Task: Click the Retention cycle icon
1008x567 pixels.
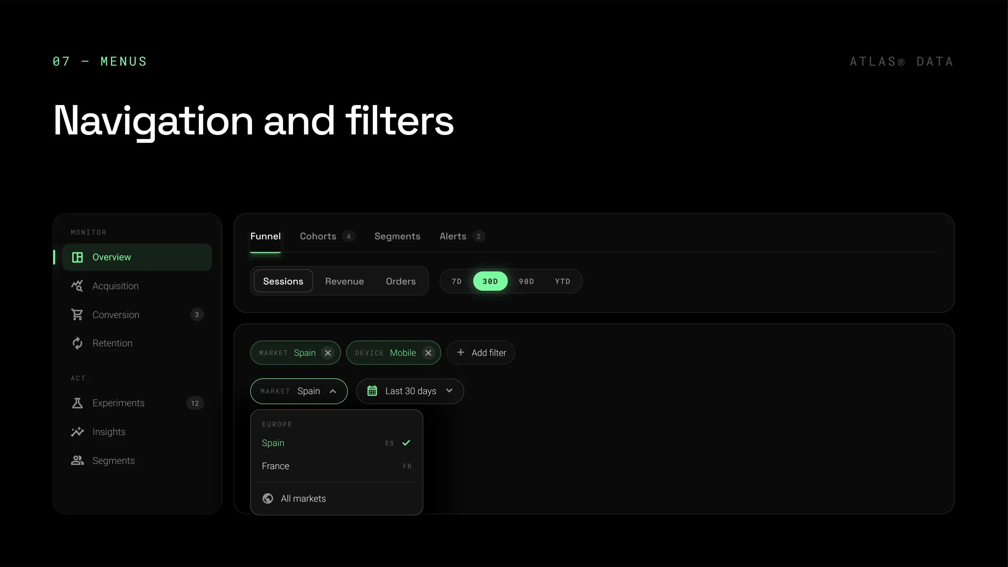Action: pos(77,343)
